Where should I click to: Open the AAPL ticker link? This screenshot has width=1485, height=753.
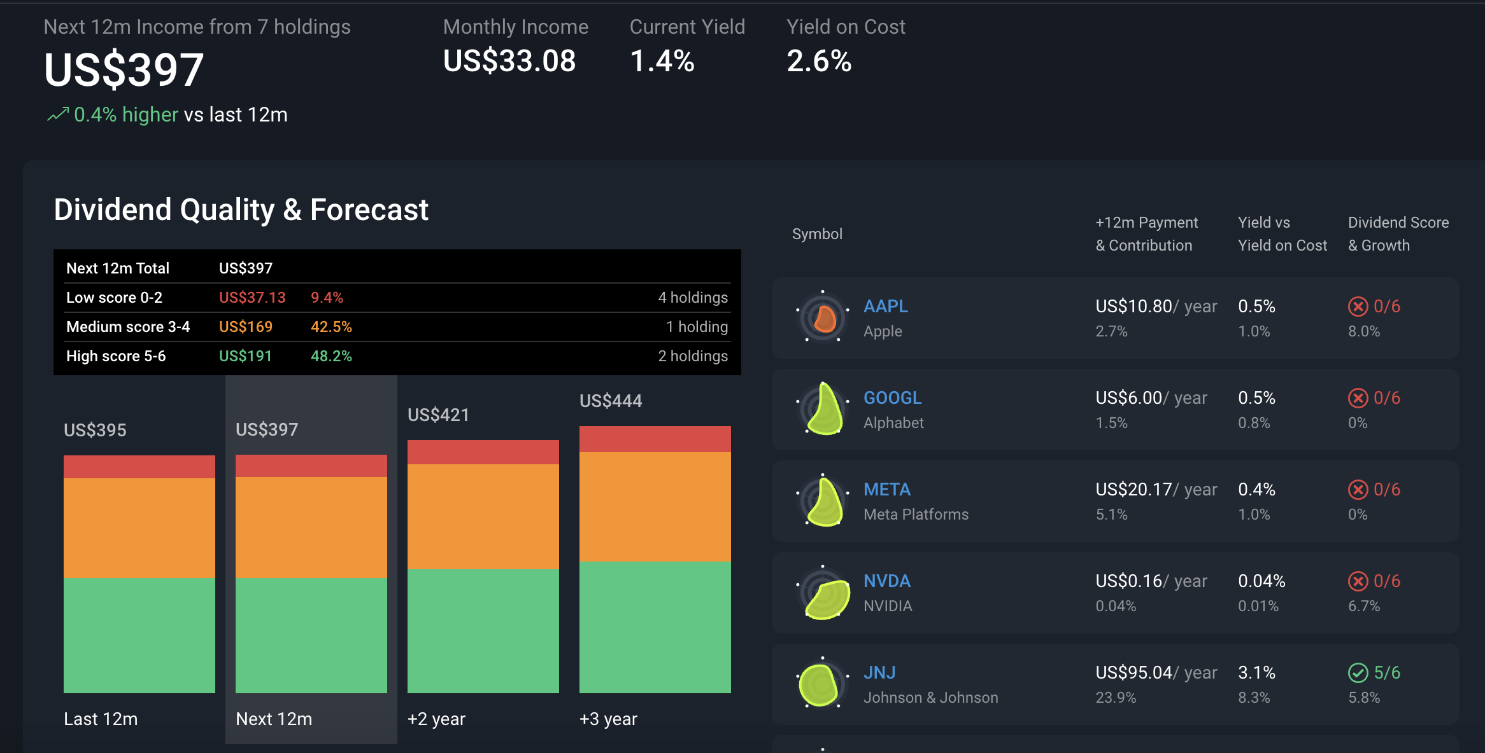click(886, 307)
